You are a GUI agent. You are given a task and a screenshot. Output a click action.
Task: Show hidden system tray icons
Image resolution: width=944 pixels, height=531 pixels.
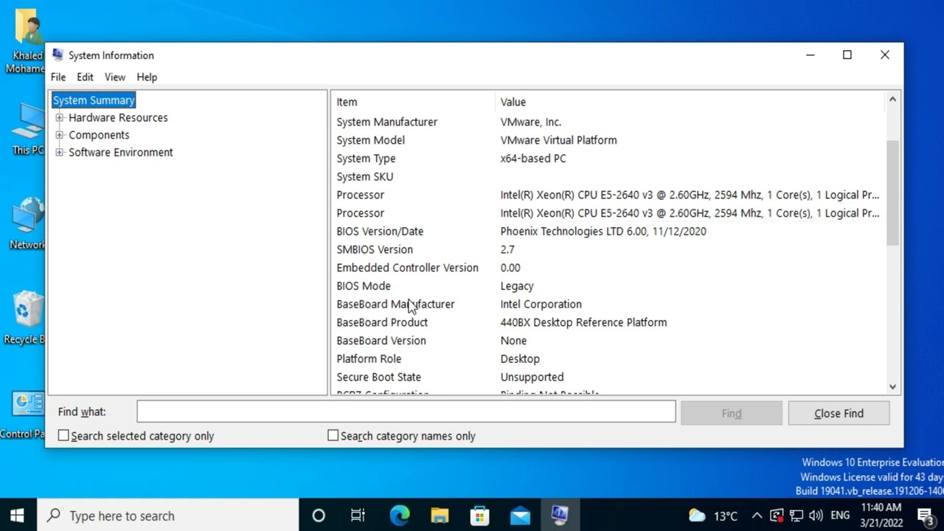point(757,516)
